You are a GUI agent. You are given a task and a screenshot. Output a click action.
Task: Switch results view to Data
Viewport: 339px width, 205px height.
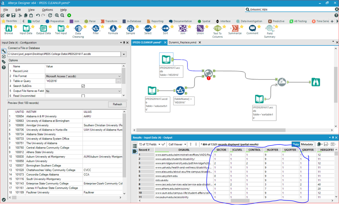coord(296,144)
